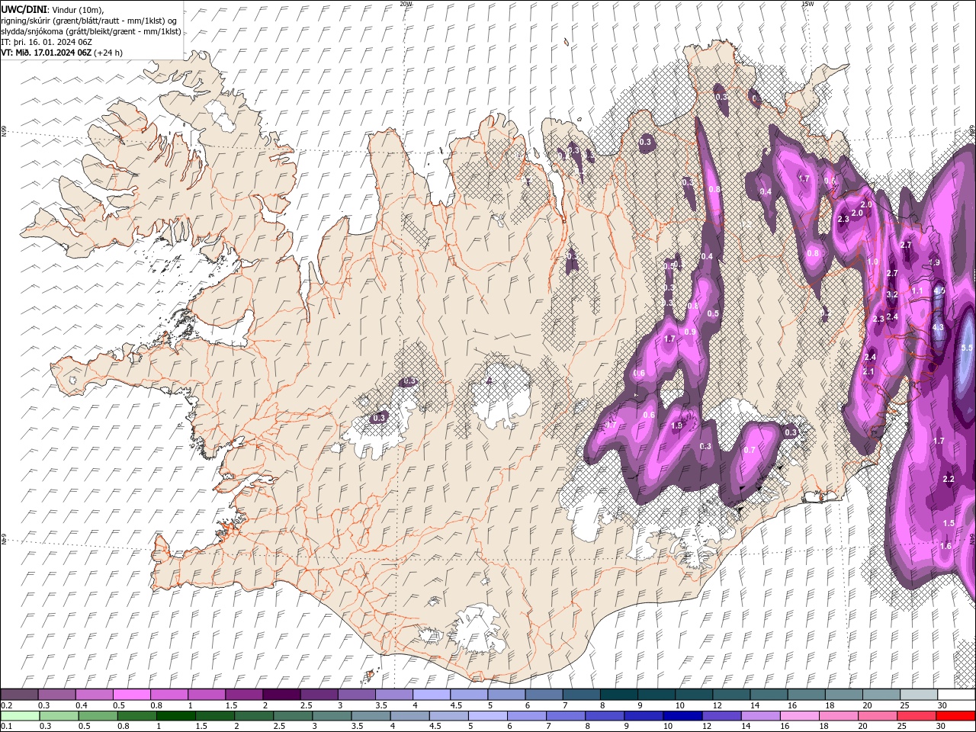This screenshot has width=976, height=732.
Task: Pick the pink rain swatch labeled 18
Action: click(839, 716)
